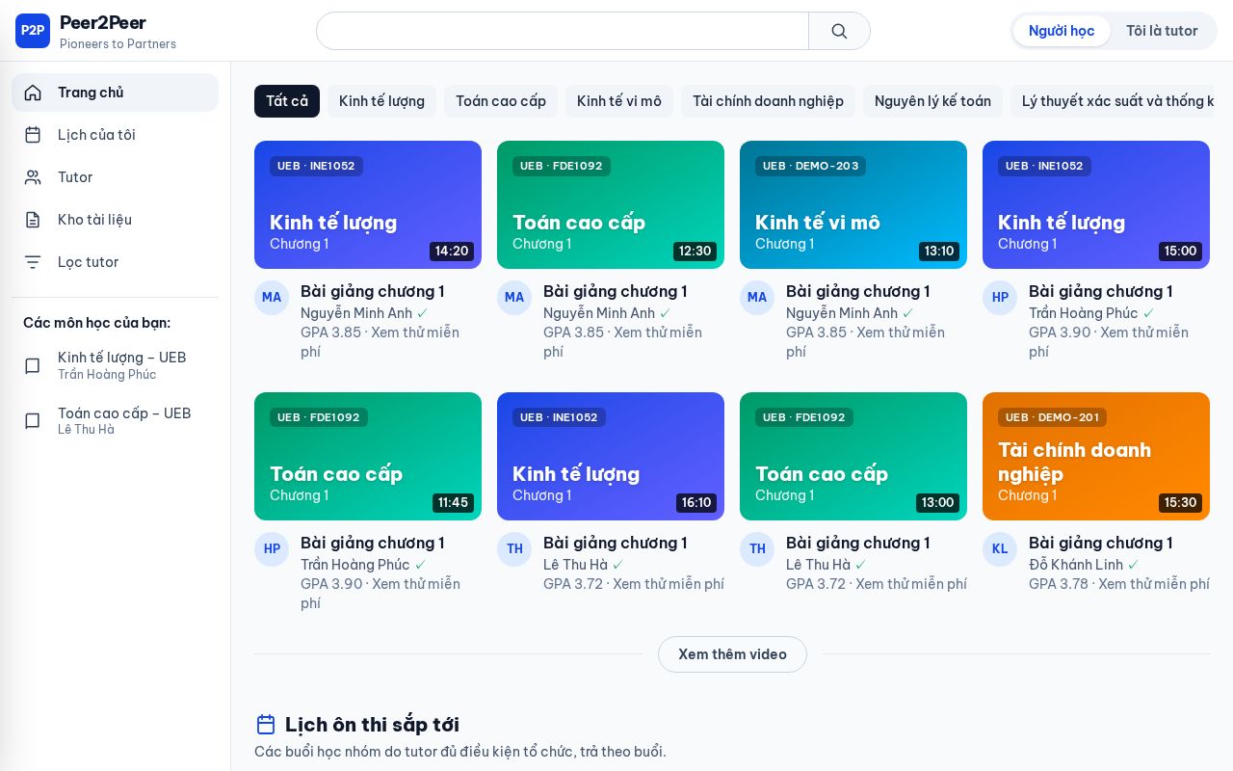
Task: Click the Peer2Peer brand name
Action: tap(103, 22)
